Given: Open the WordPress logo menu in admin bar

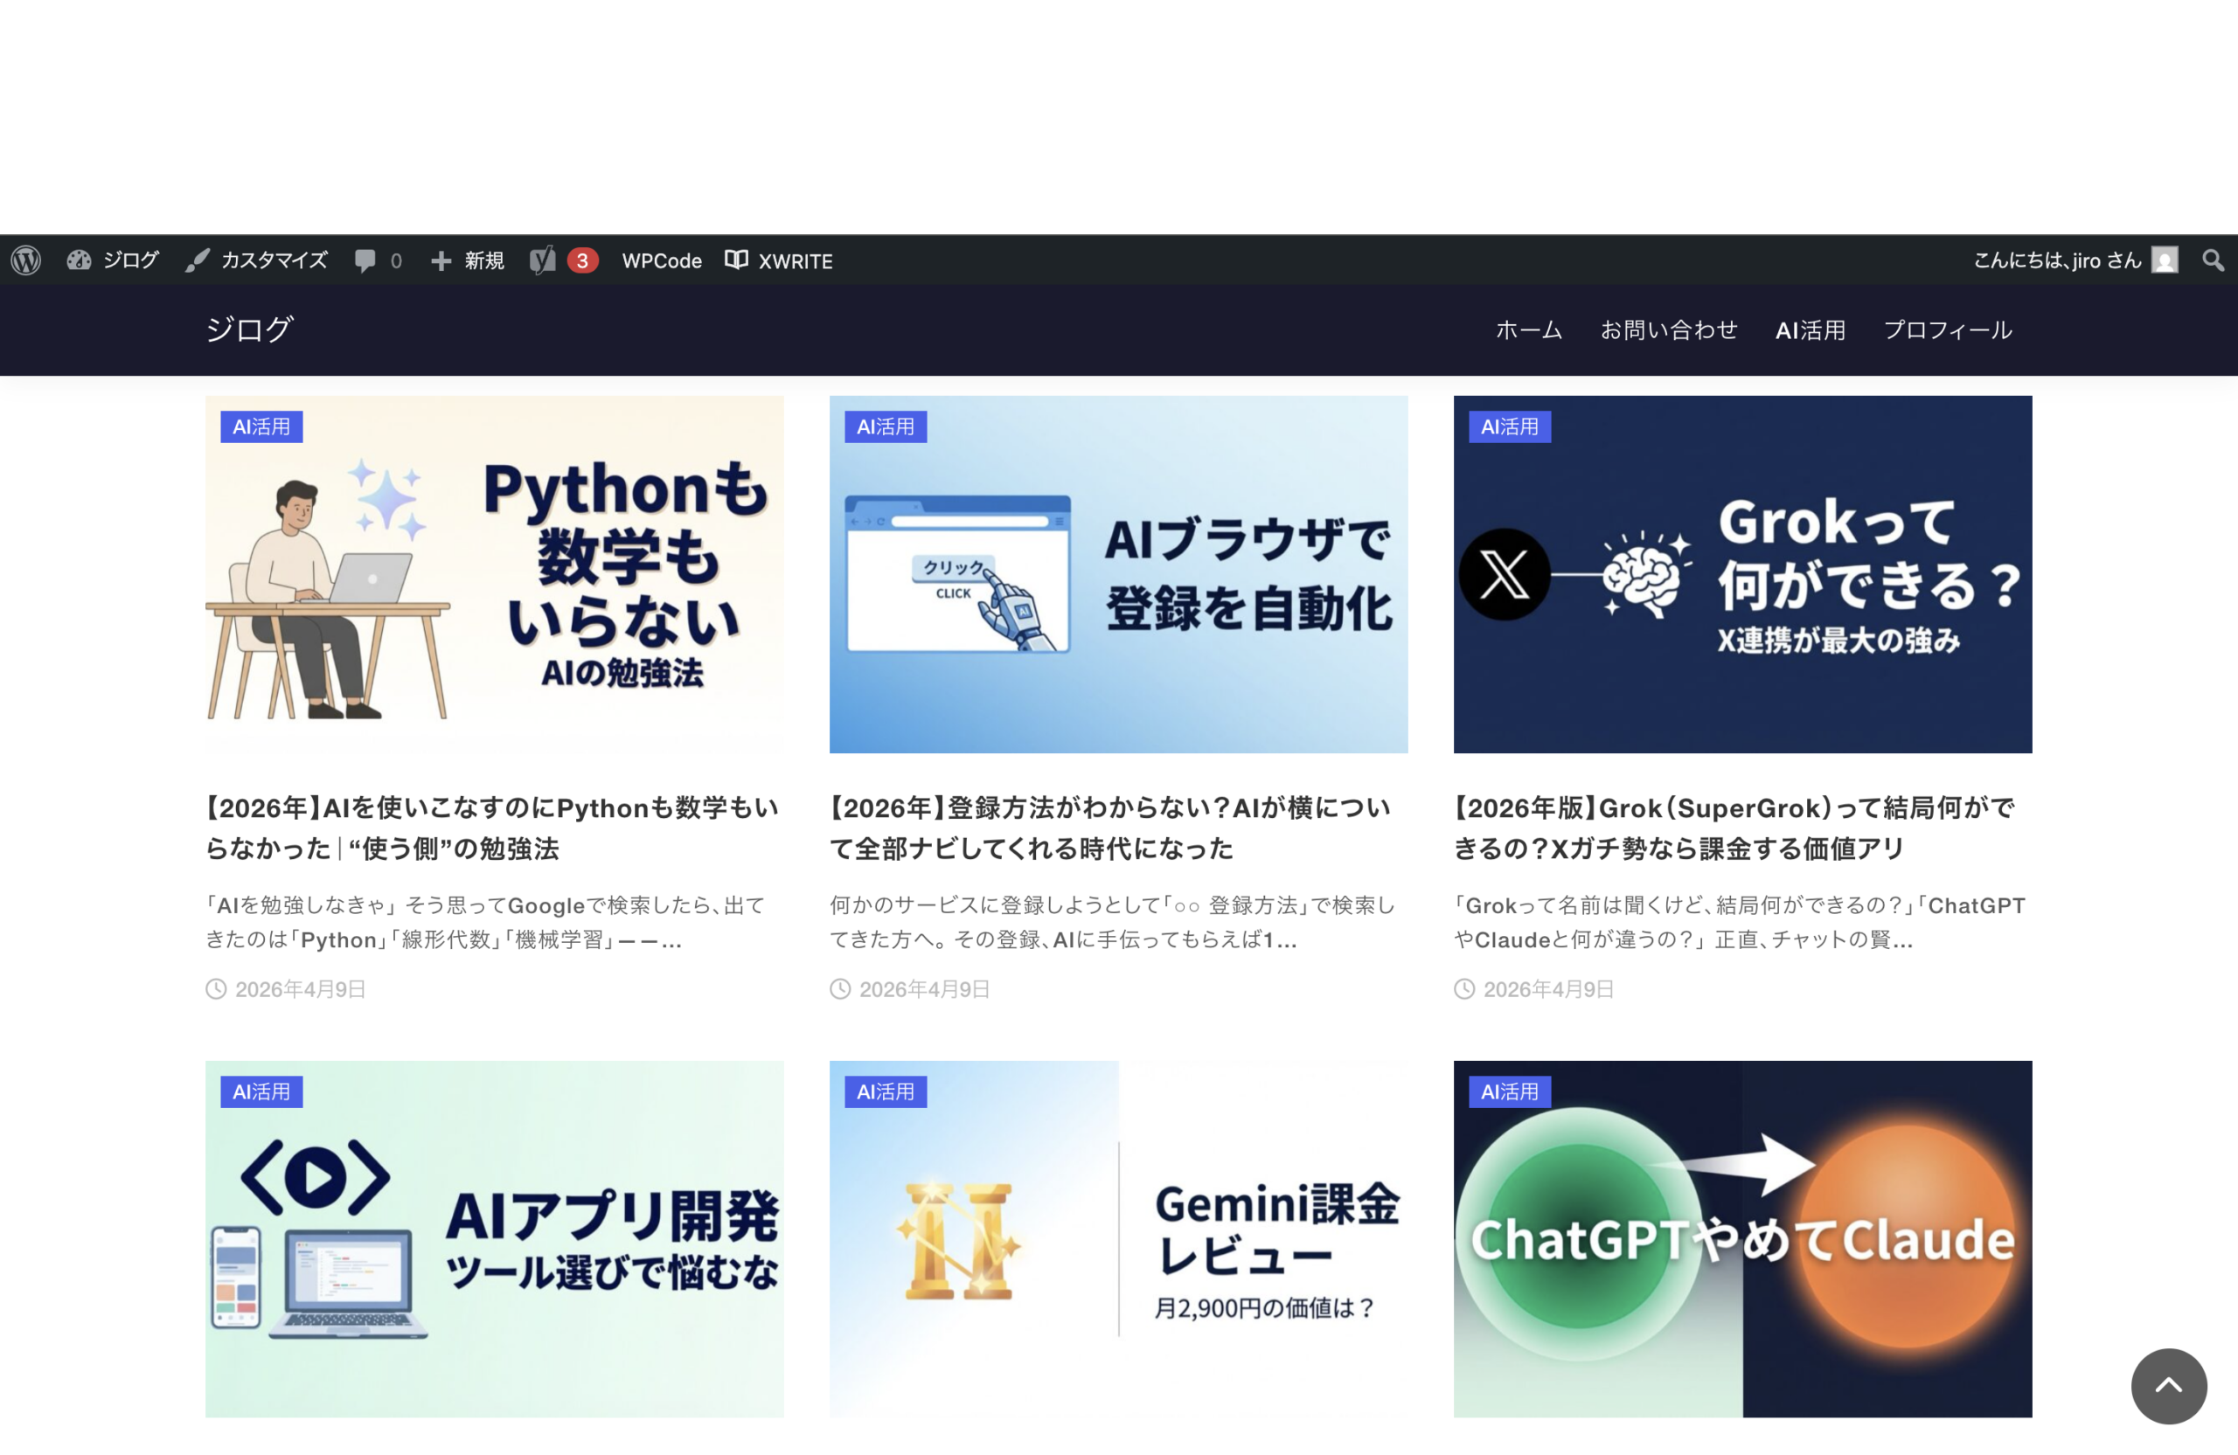Looking at the screenshot, I should pos(26,260).
